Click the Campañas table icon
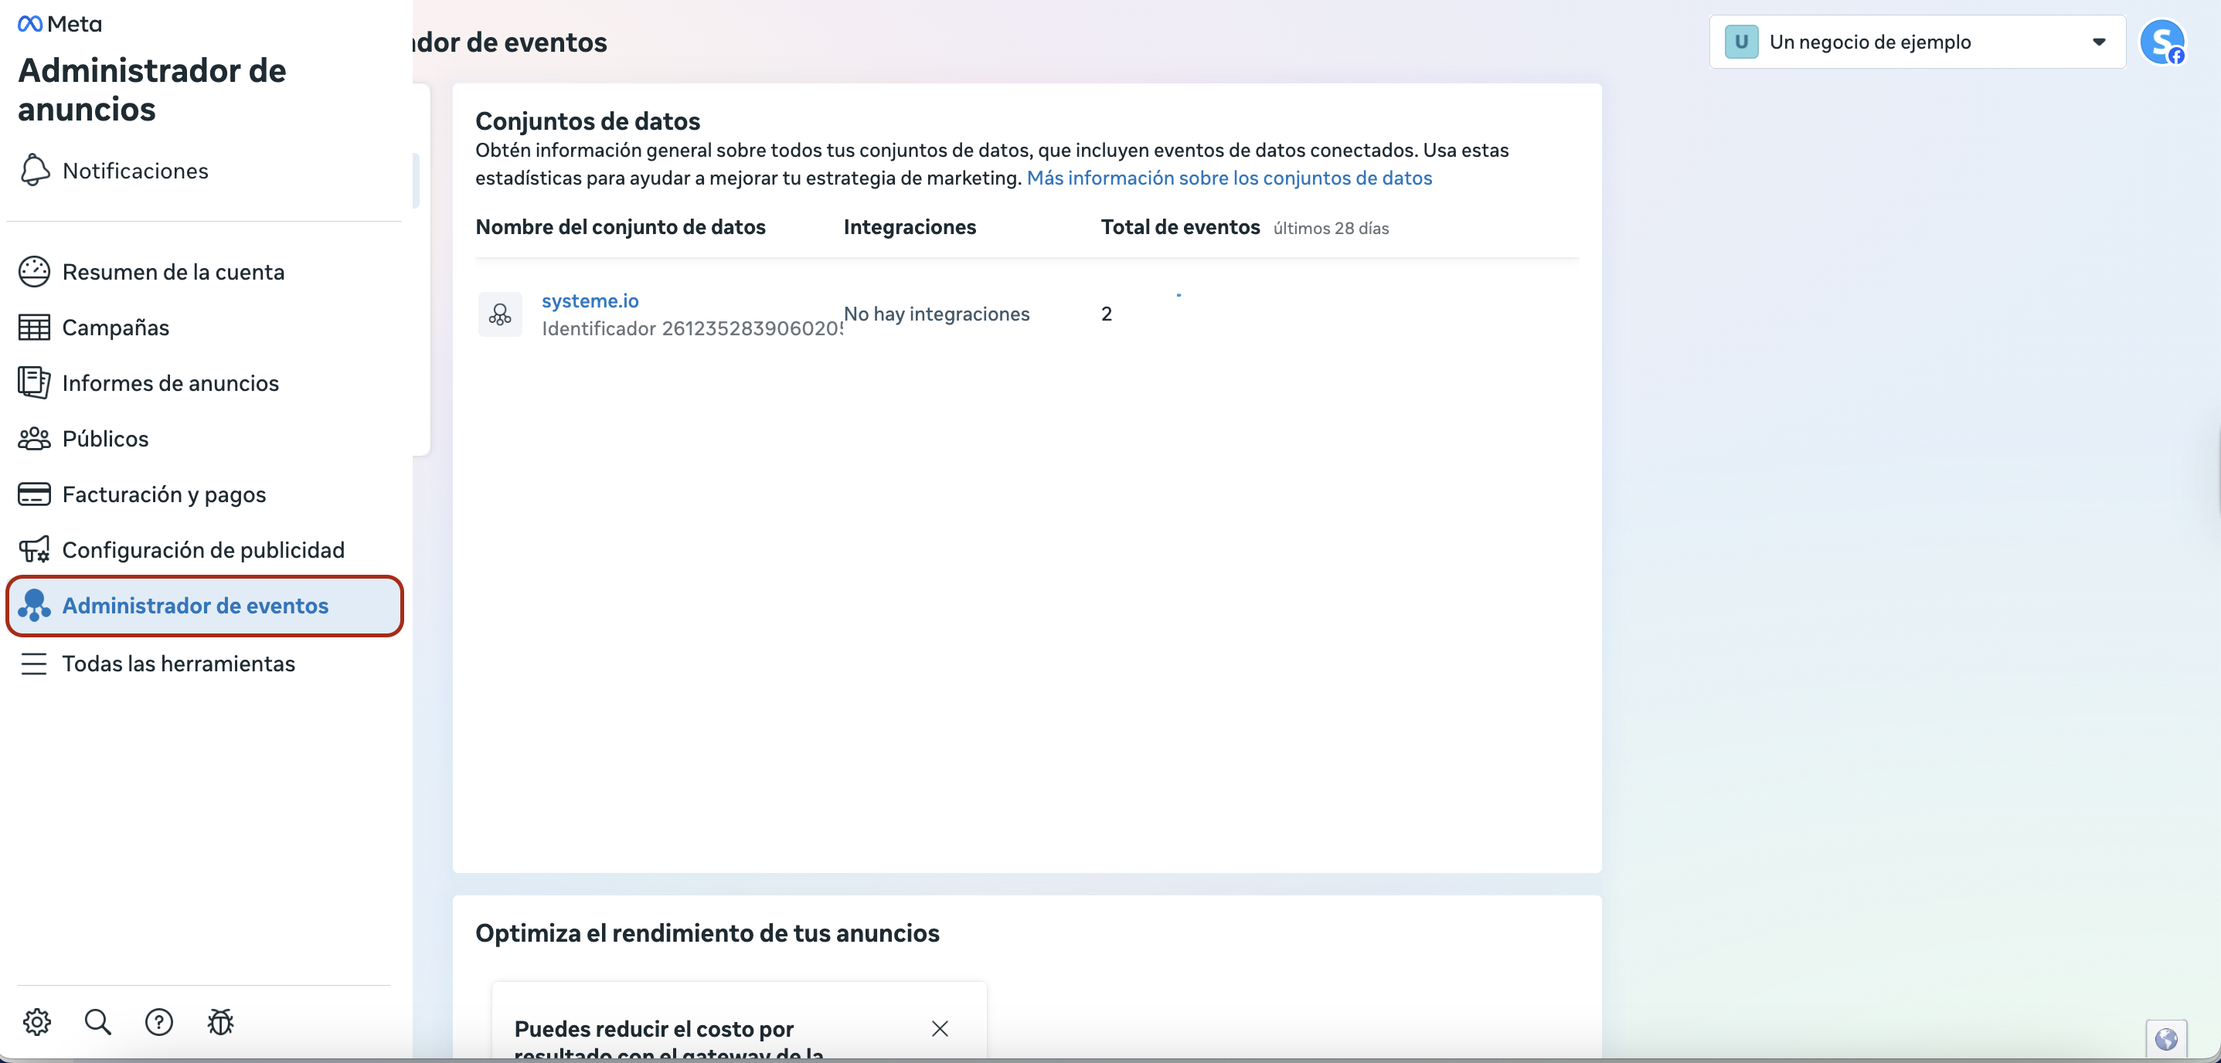The image size is (2221, 1063). click(35, 328)
